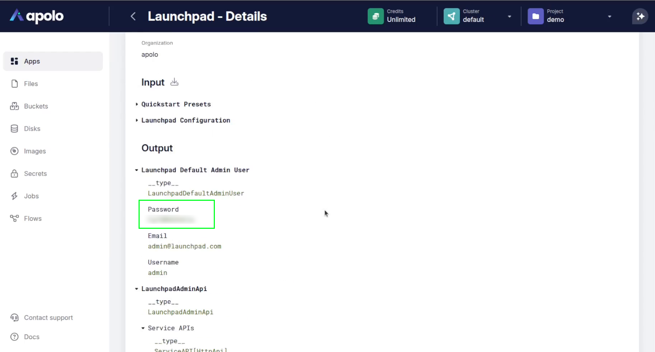Viewport: 655px width, 352px height.
Task: Collapse the Service APIs node
Action: coord(143,328)
